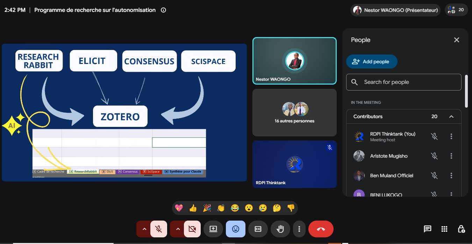472x244 pixels.
Task: Send surprised face reaction
Action: pos(249,208)
